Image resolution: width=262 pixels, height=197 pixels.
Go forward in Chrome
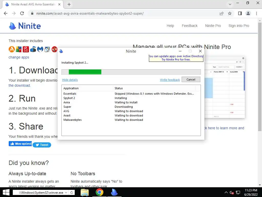coord(14,13)
